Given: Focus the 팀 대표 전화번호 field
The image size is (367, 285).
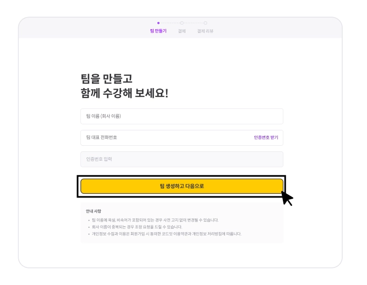Looking at the screenshot, I should tap(166, 138).
